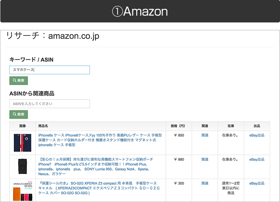
Task: Select eBay出品 for the smartphone pouch row
Action: [257, 159]
